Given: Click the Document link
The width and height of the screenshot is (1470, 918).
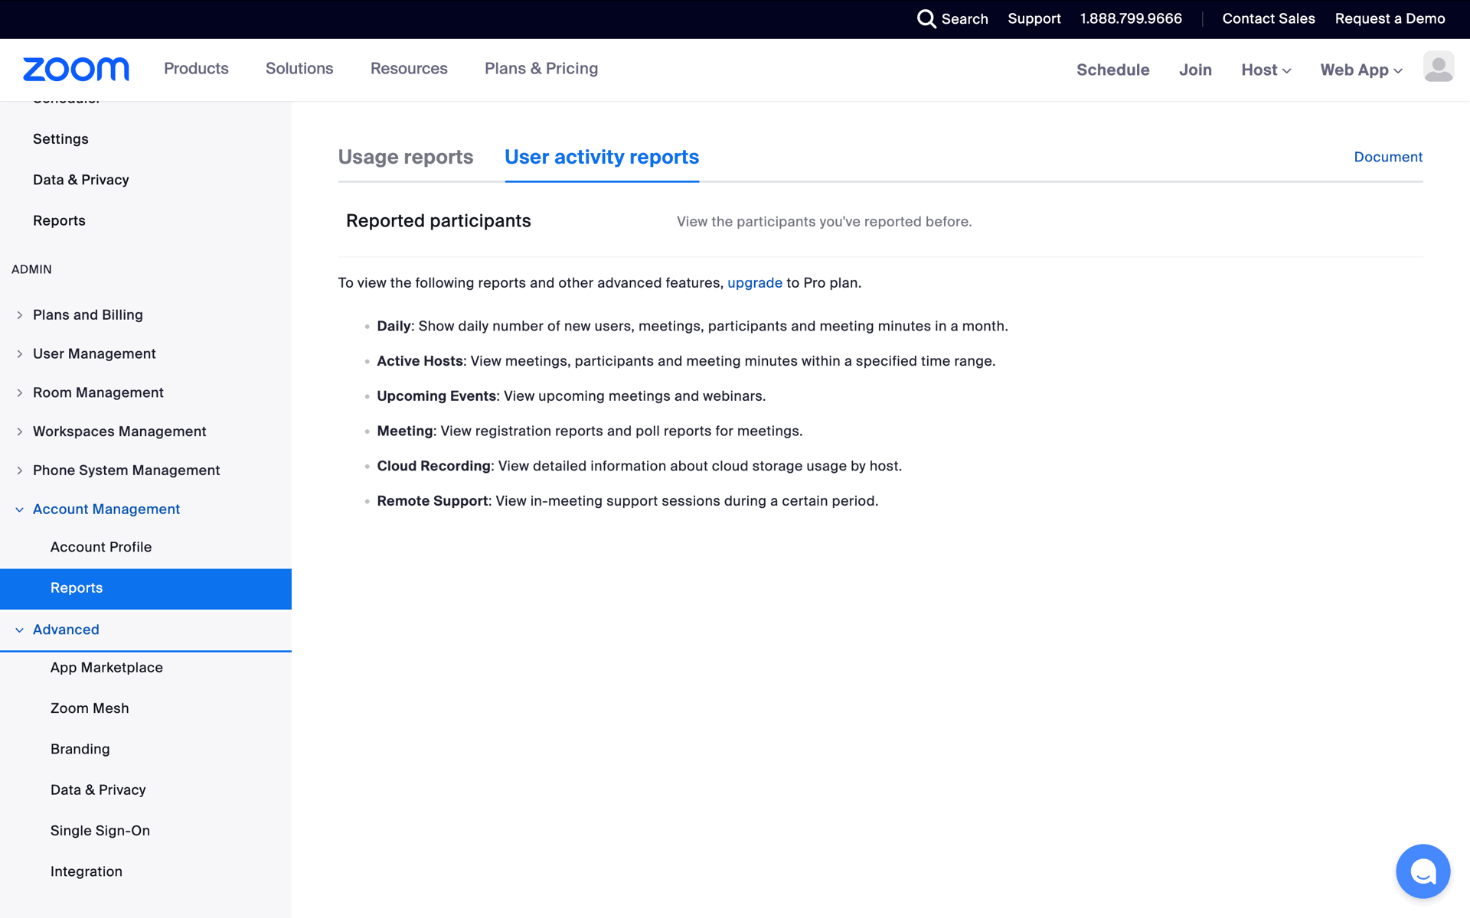Looking at the screenshot, I should coord(1388,157).
